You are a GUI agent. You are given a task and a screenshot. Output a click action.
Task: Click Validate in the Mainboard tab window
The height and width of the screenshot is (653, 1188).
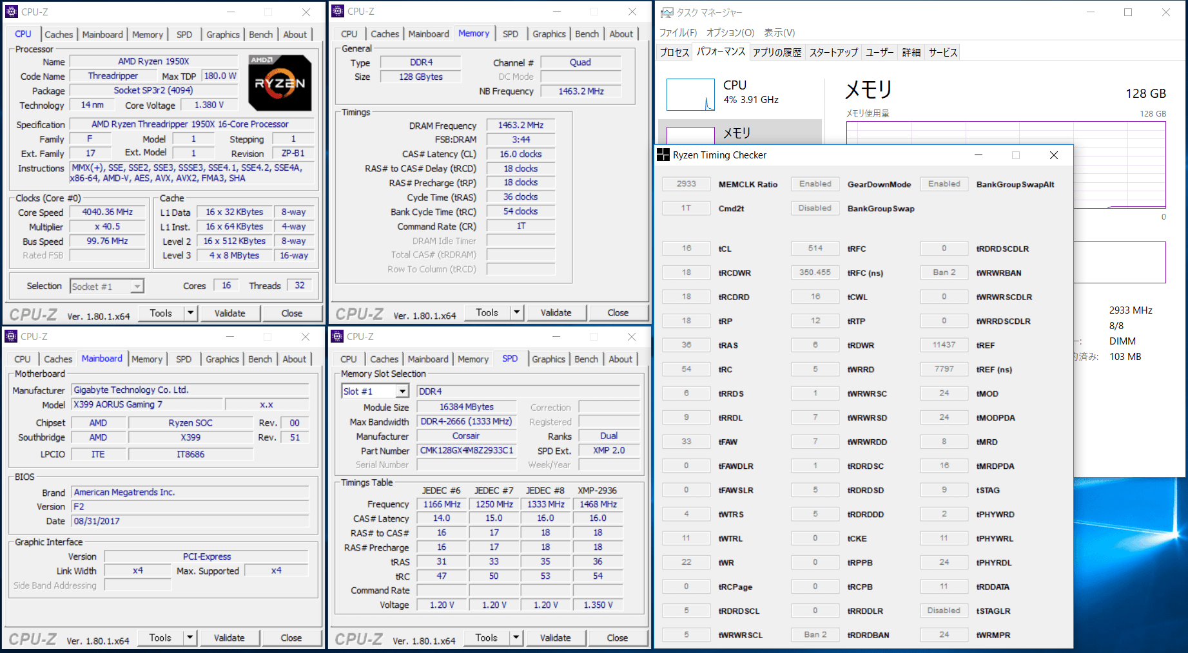(229, 638)
